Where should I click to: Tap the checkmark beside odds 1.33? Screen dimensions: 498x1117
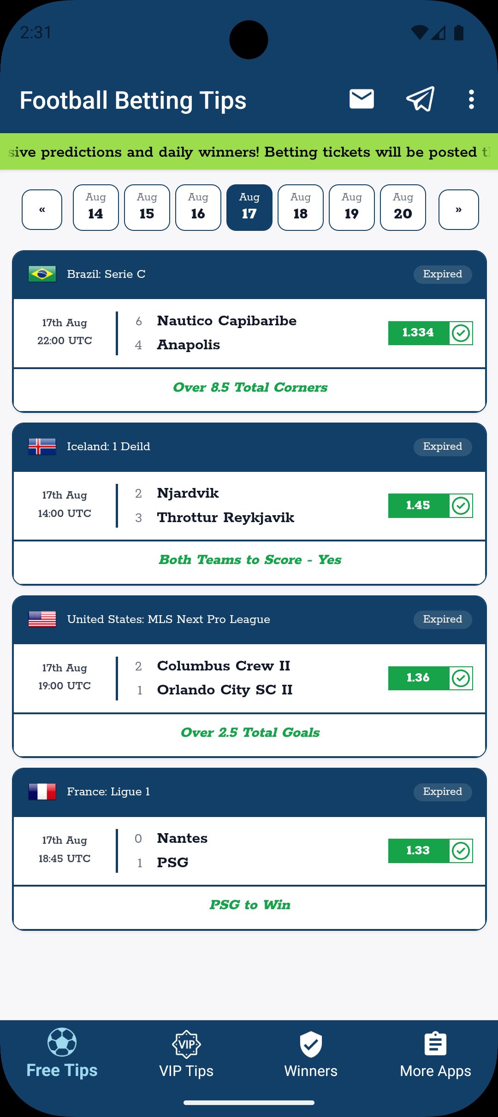tap(461, 851)
